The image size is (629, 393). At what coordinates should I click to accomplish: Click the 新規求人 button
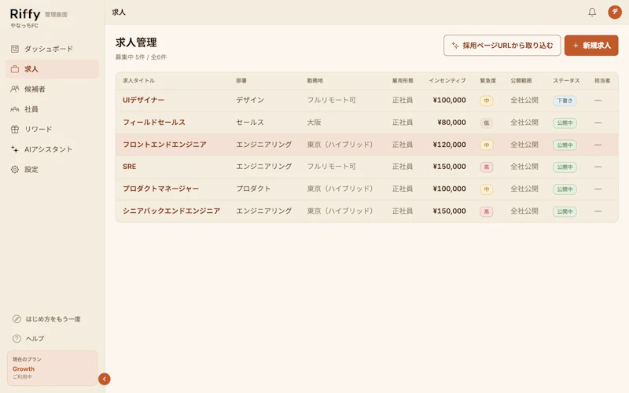(591, 46)
